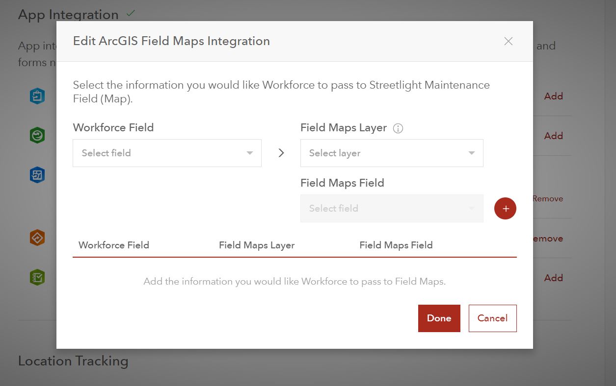Viewport: 616px width, 386px height.
Task: Click the blue Survey123 app icon
Action: [x=37, y=174]
